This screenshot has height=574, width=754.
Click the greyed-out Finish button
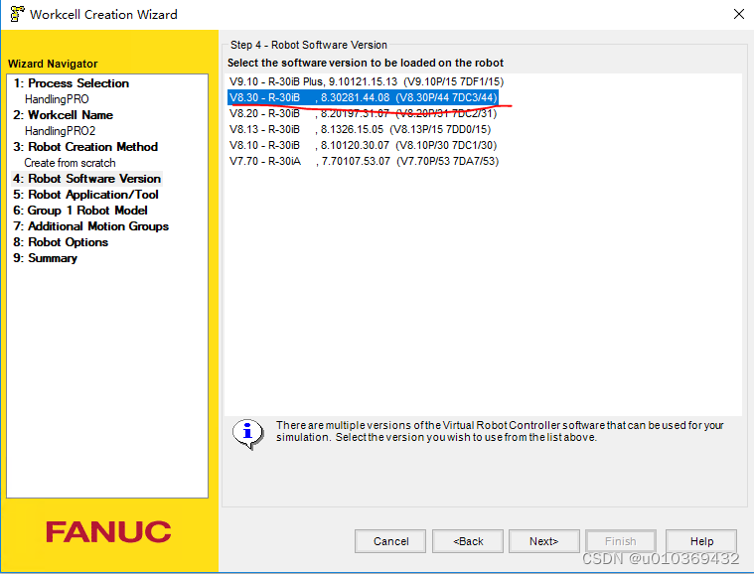pyautogui.click(x=621, y=541)
